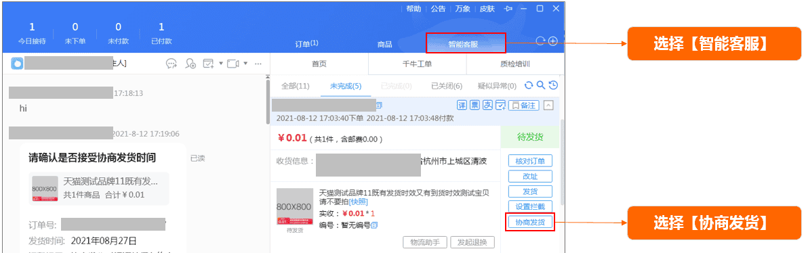Click the 票 invoice icon

474,105
